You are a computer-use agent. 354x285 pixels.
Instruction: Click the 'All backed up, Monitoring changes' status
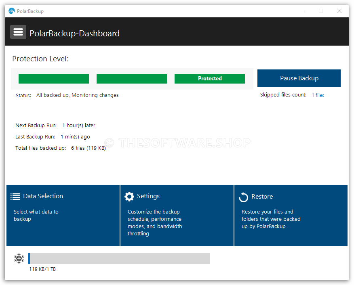pyautogui.click(x=77, y=95)
